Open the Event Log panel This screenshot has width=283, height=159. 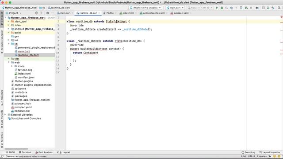pos(249,152)
